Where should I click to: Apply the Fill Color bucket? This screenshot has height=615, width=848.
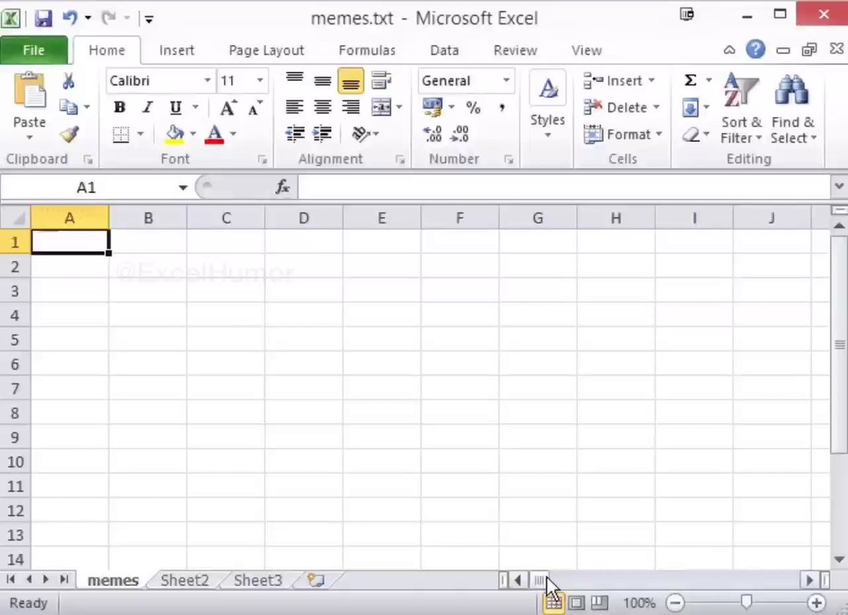[x=175, y=134]
